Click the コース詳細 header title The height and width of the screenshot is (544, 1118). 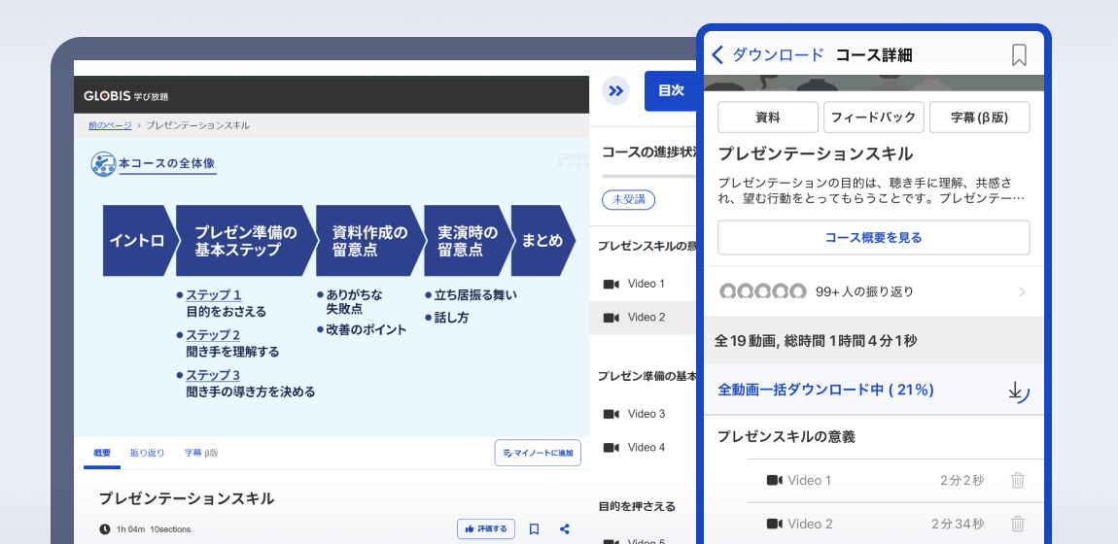click(x=873, y=54)
